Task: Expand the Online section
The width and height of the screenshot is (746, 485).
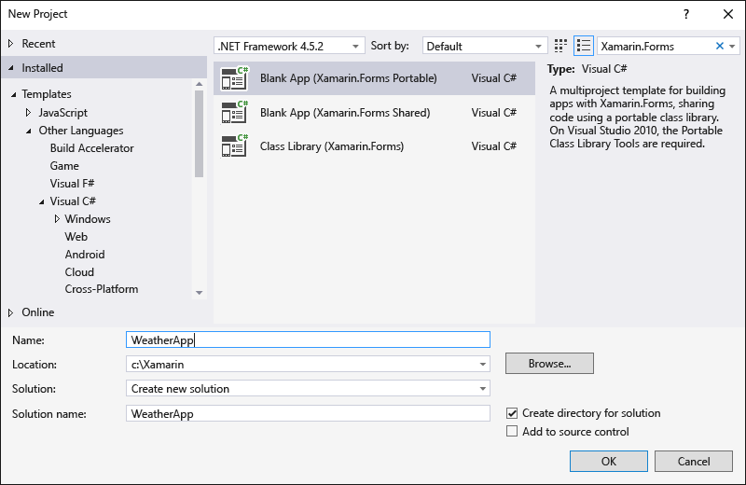Action: coord(11,312)
